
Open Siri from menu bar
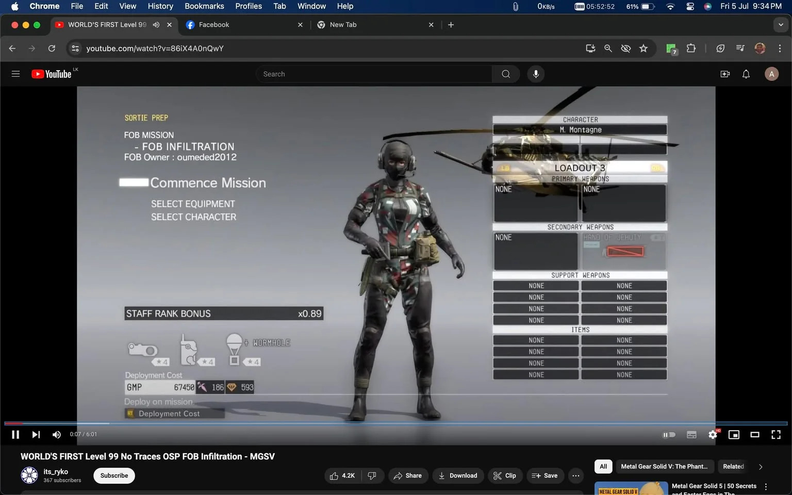pos(707,6)
